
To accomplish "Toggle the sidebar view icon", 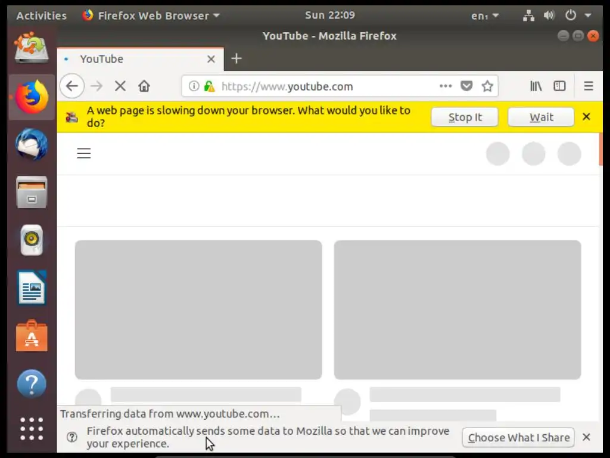I will (559, 86).
